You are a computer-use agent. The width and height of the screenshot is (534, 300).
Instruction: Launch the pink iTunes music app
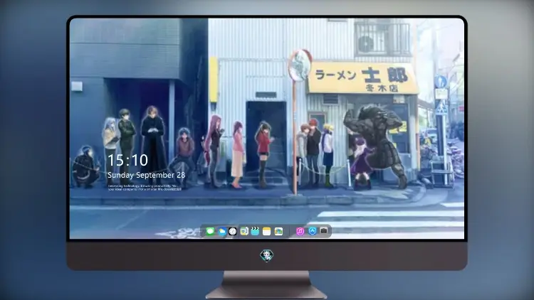(x=300, y=231)
